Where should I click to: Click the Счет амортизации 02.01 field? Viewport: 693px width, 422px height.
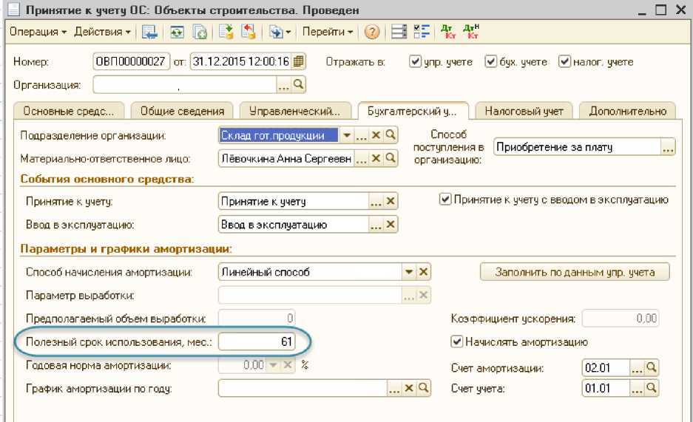(606, 368)
